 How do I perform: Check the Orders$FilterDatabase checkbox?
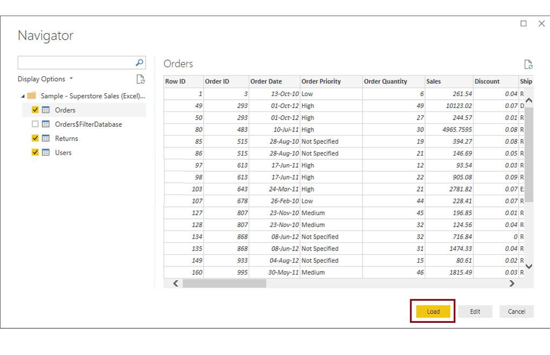35,124
